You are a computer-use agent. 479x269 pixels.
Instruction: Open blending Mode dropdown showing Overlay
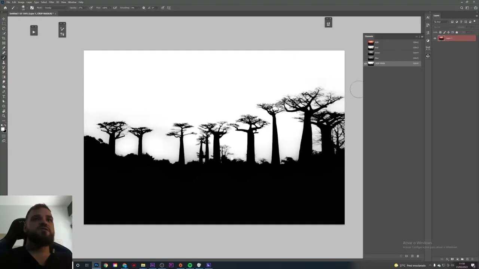tap(55, 7)
